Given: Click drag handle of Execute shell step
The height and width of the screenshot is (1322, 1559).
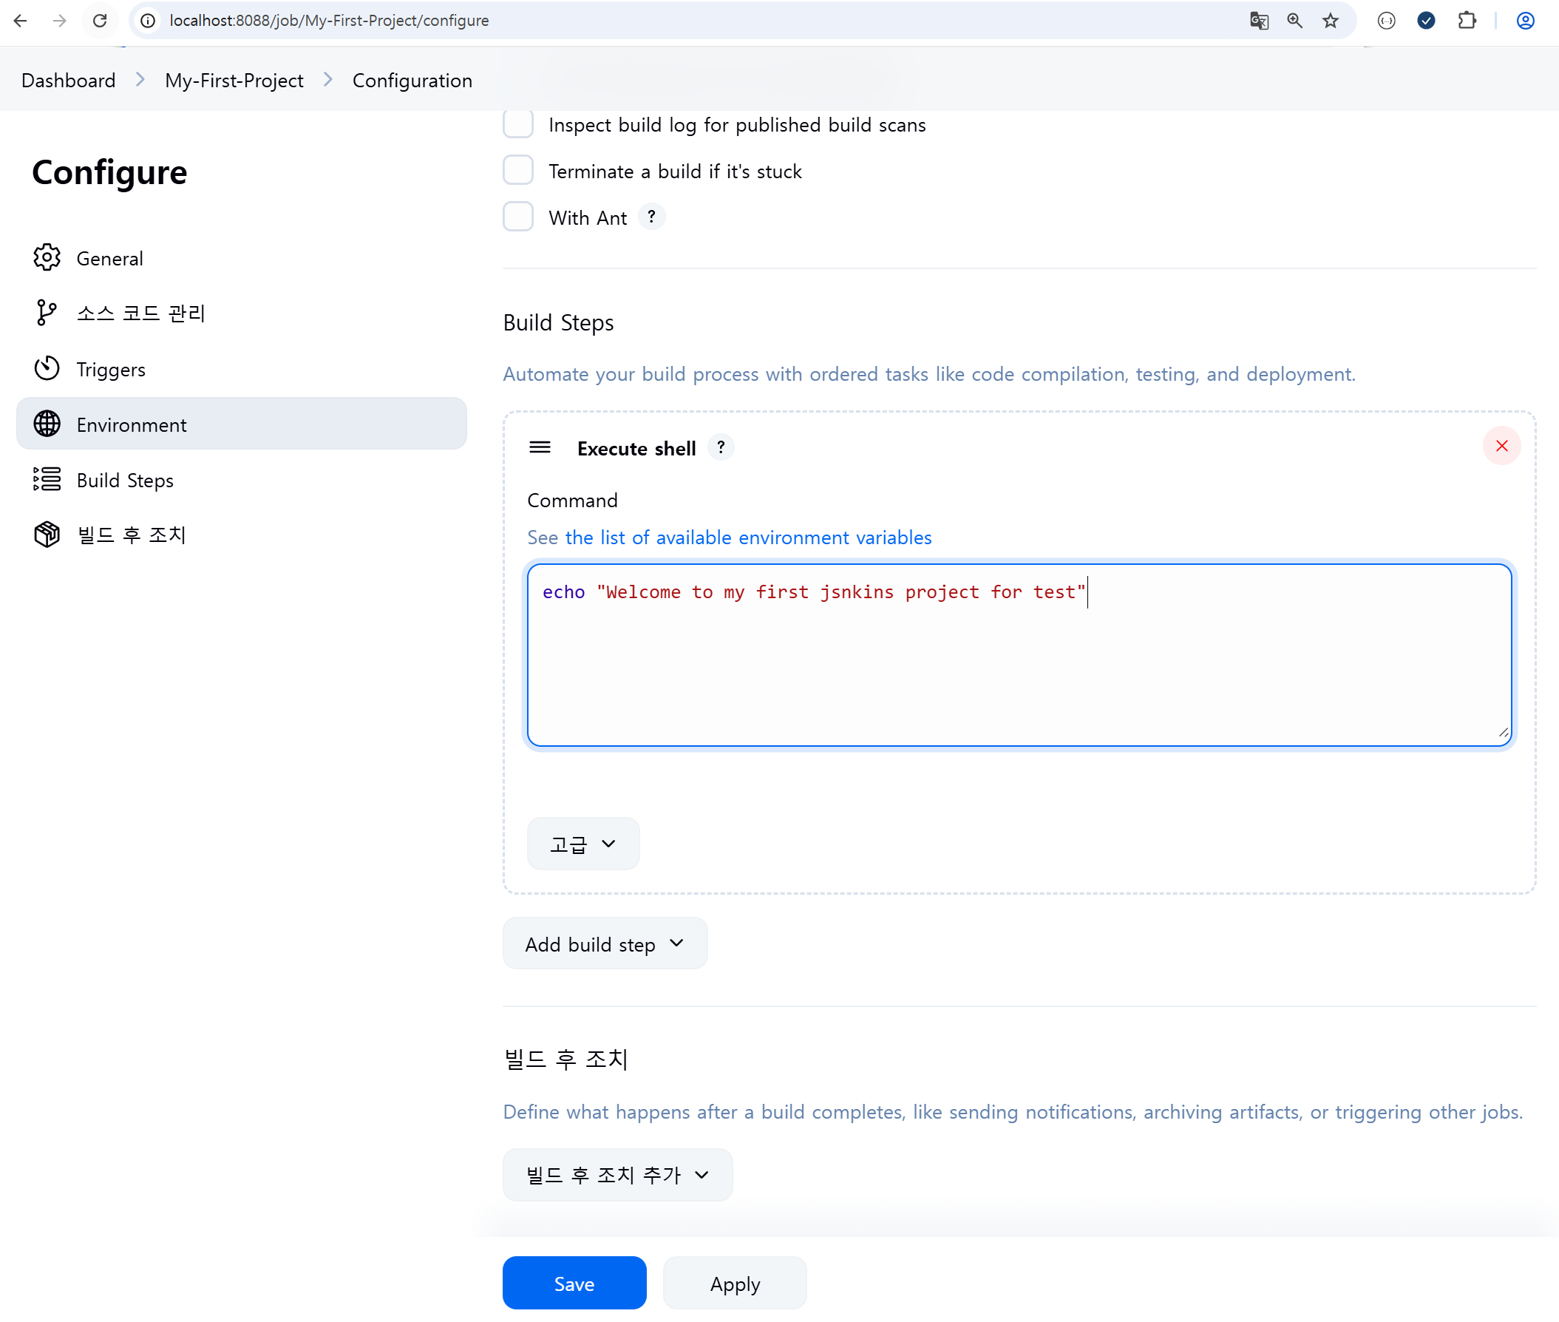Looking at the screenshot, I should [540, 448].
